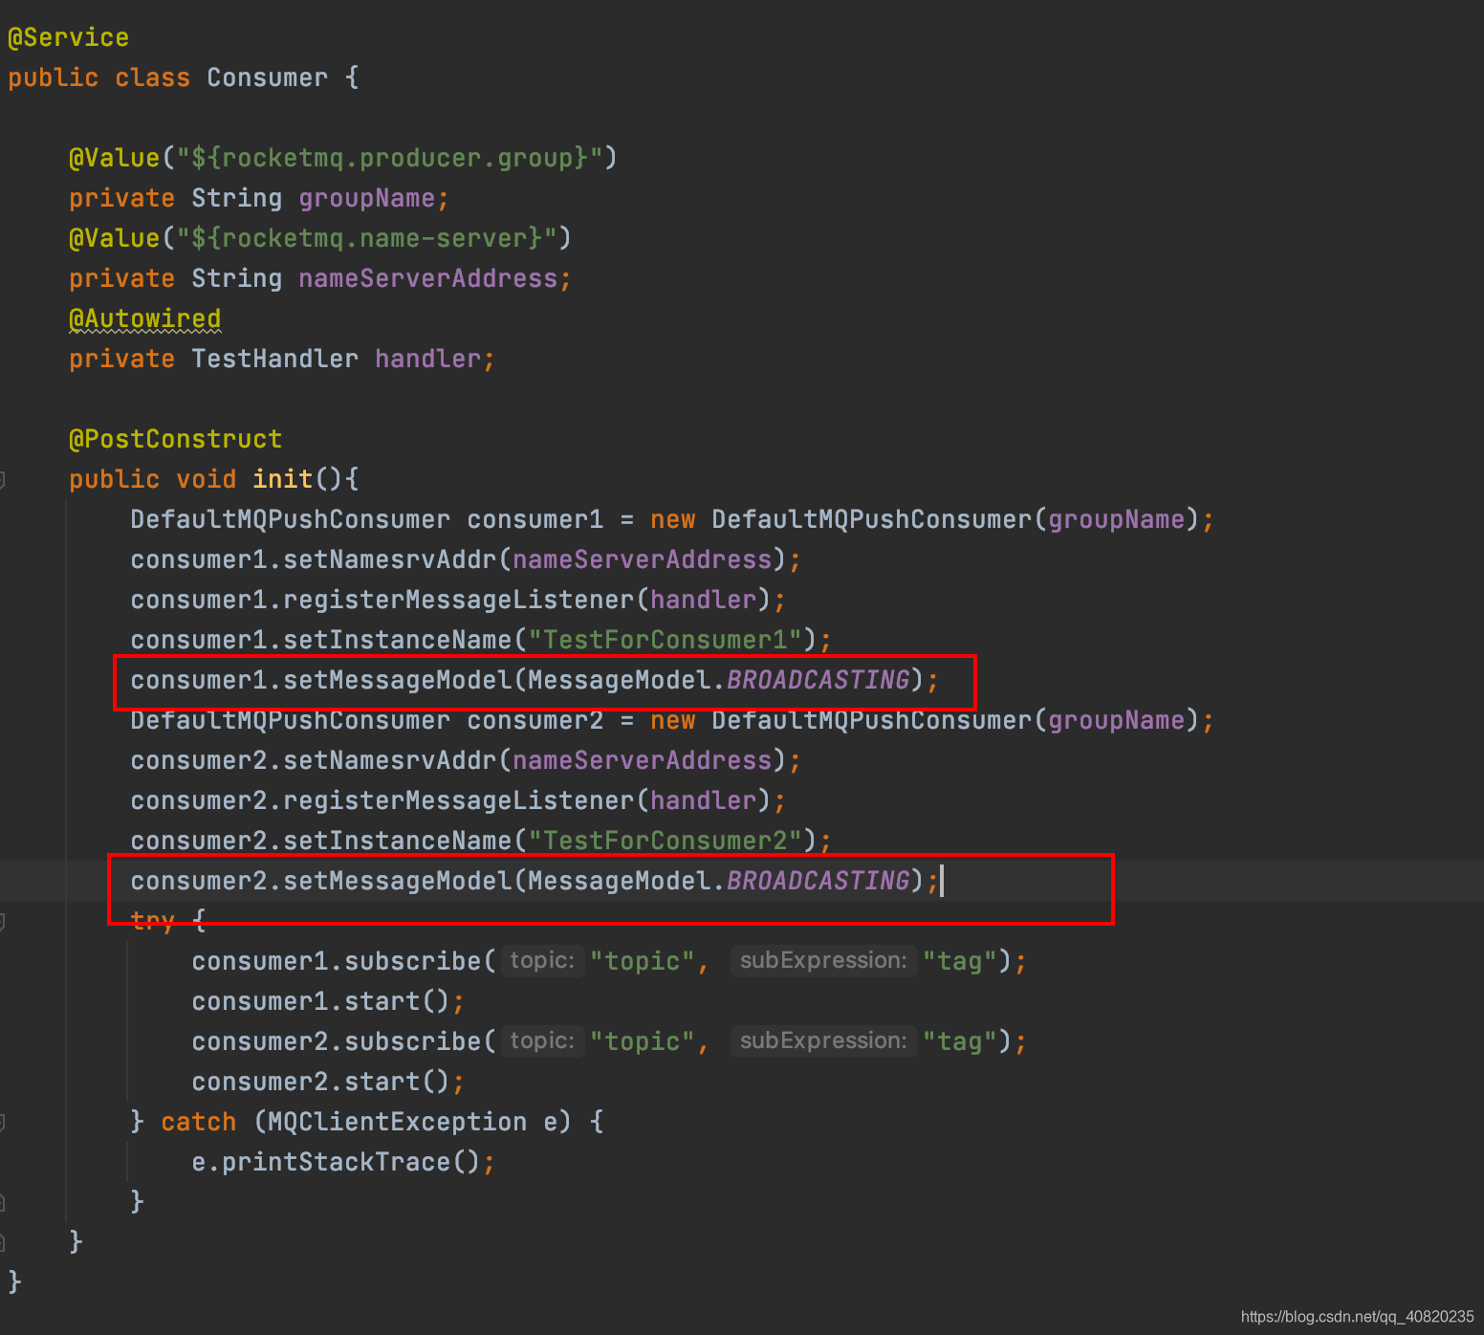Click the "TestForConsumer2" string

click(665, 842)
